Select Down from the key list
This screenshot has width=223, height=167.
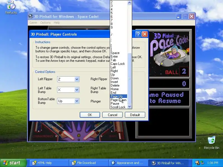point(119,78)
